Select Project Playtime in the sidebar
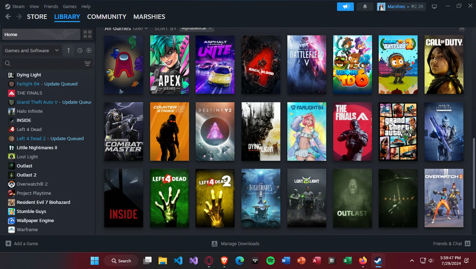 pos(34,193)
